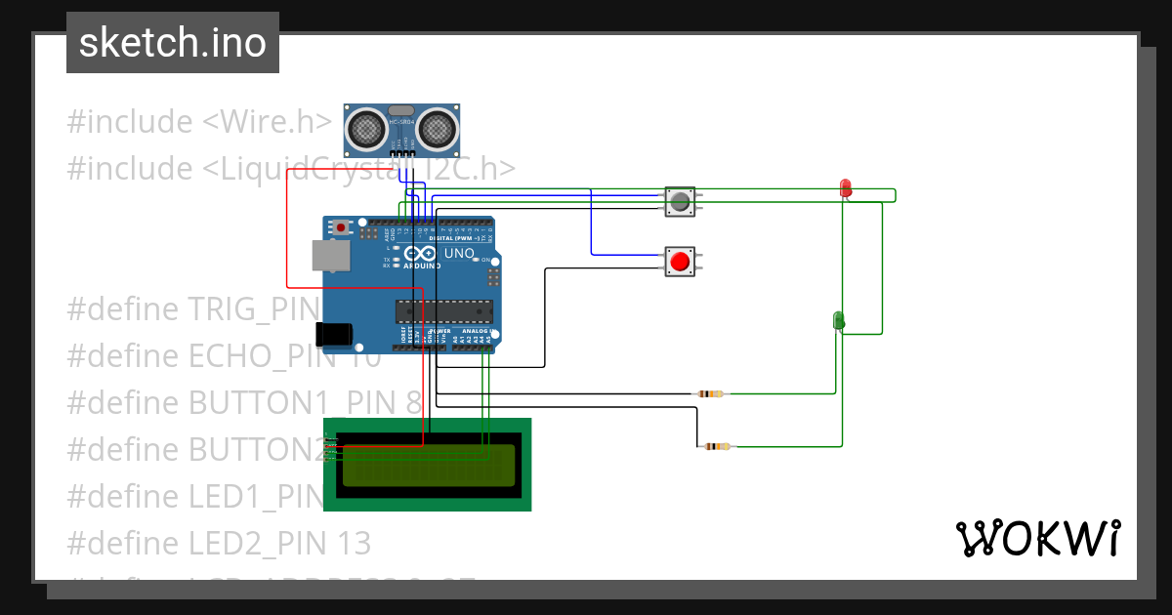This screenshot has width=1172, height=615.
Task: Click the WOKWI logo
Action: (1038, 538)
